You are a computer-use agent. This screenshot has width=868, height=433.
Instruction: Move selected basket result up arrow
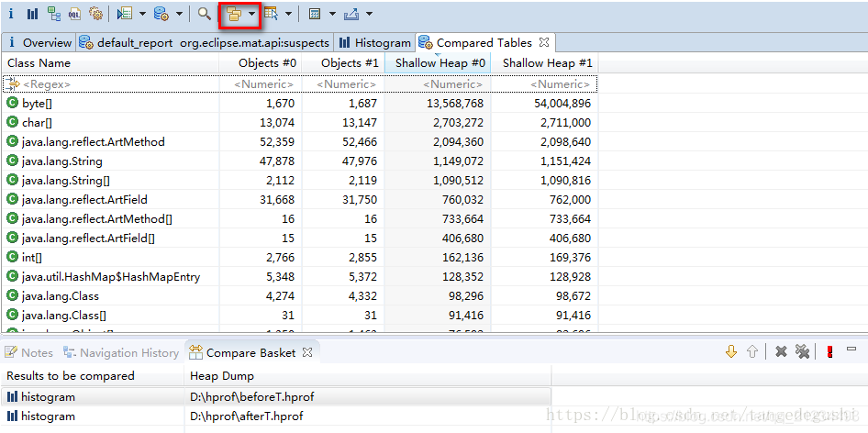pos(751,351)
